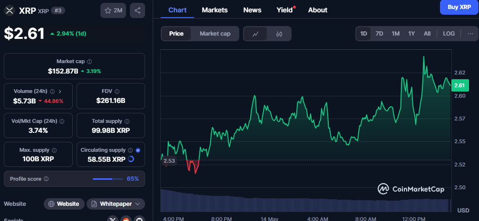479x221 pixels.
Task: Click the Total supply info icon
Action: [x=127, y=121]
